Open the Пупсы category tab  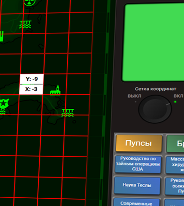pos(138,143)
